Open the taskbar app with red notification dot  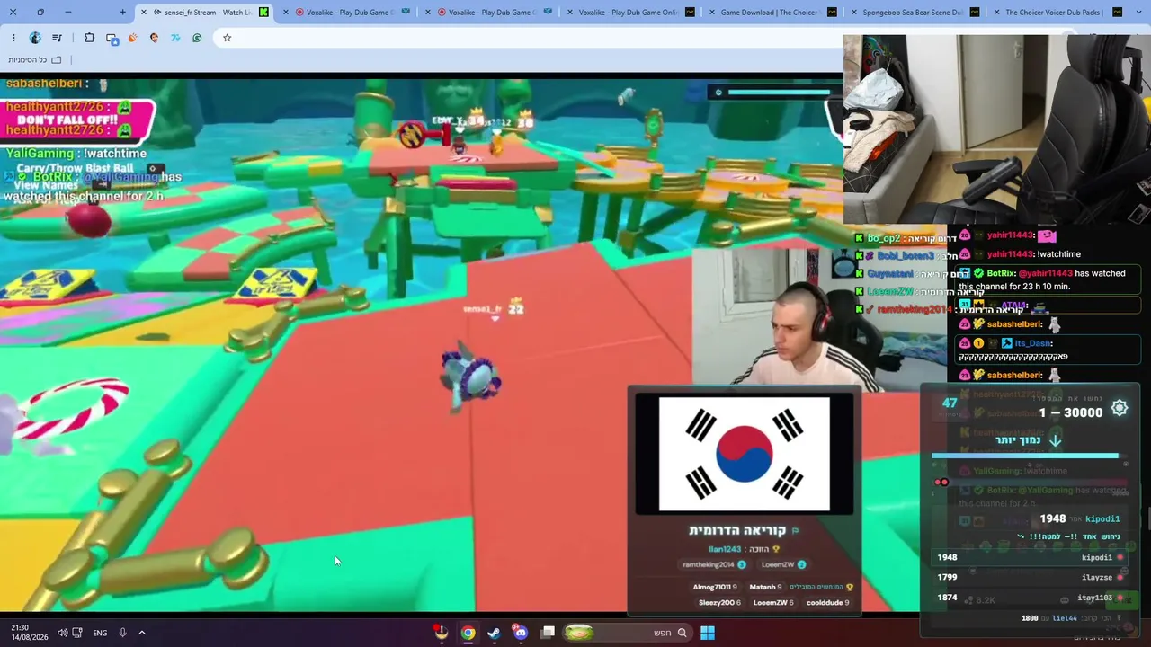point(441,633)
